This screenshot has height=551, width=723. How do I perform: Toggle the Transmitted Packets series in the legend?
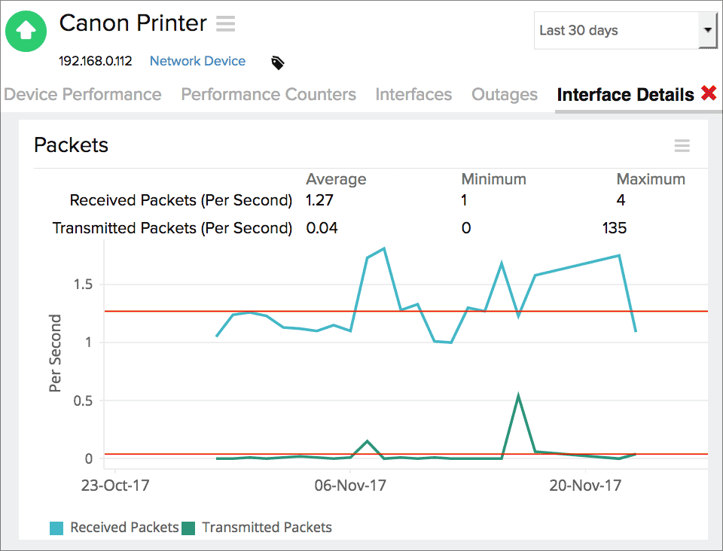tap(266, 528)
